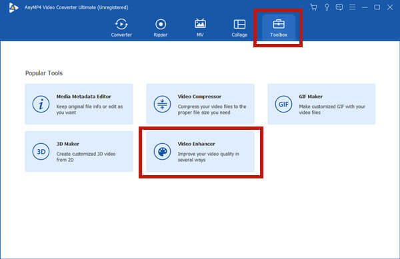Open Media Metadata Editor tool title
Image resolution: width=400 pixels, height=259 pixels.
pos(84,97)
